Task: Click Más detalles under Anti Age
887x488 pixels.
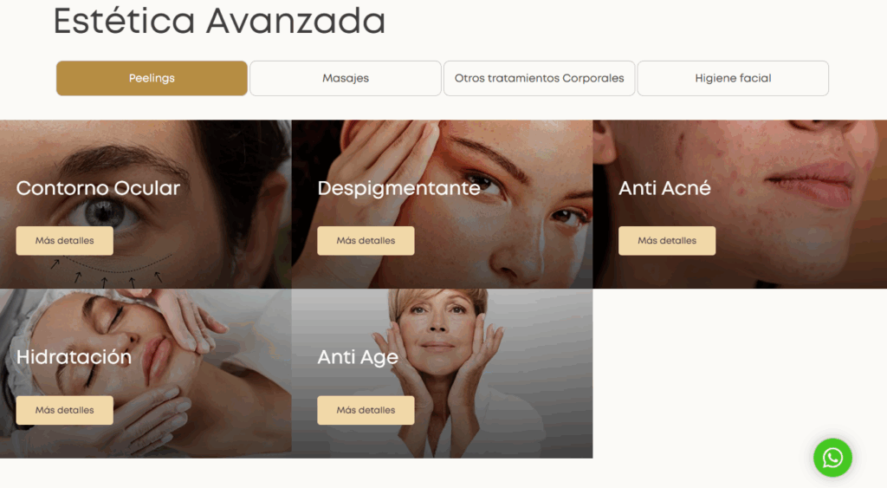Action: point(366,410)
